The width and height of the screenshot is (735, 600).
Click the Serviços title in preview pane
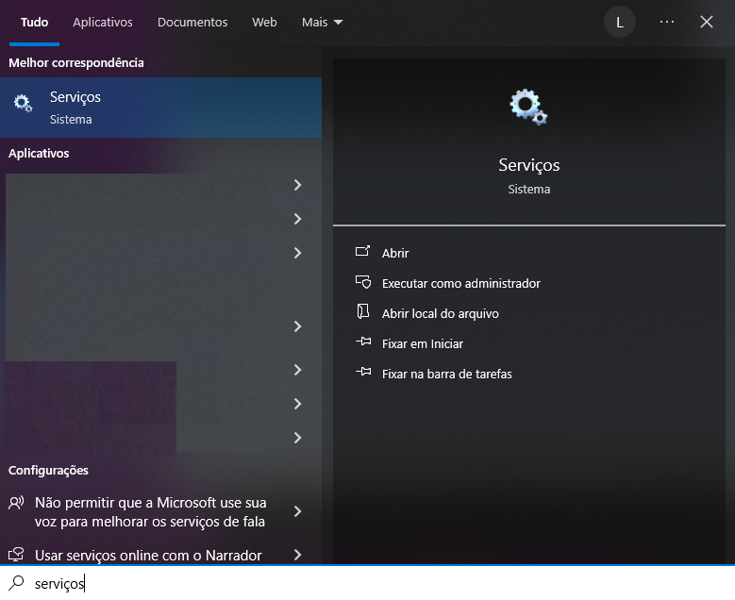point(528,165)
